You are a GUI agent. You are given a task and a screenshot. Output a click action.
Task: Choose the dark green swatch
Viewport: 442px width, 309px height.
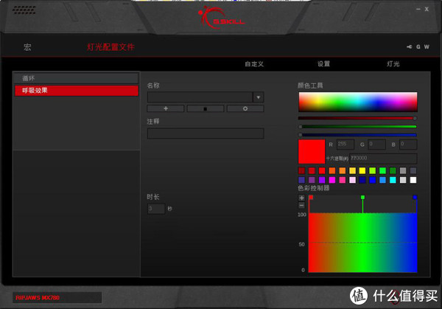tap(393, 170)
